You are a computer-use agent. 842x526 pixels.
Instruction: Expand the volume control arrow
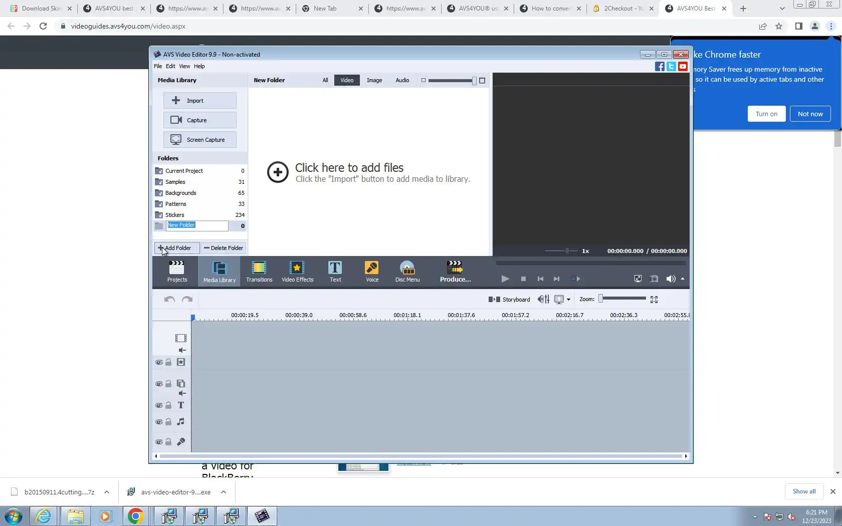[683, 279]
